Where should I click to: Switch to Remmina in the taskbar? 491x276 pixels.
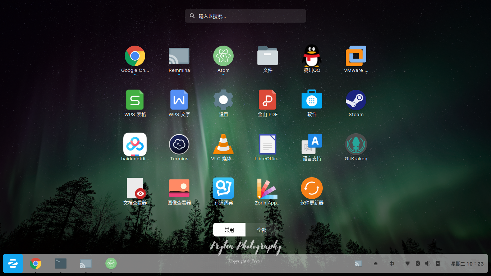point(86,263)
